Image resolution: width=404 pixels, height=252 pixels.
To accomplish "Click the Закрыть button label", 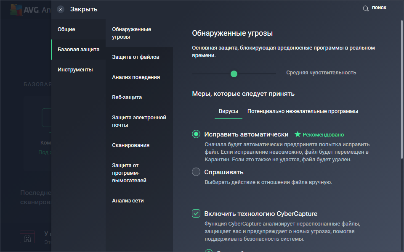I will point(84,9).
